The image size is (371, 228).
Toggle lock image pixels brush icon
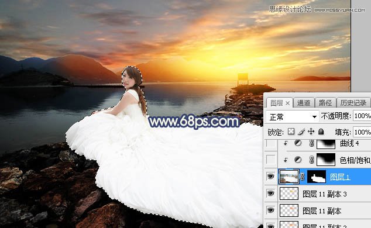[x=301, y=132]
